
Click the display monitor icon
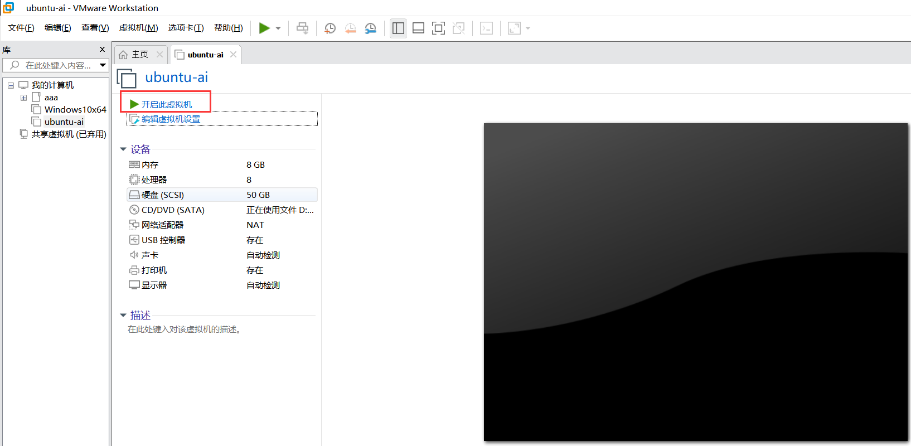coord(134,285)
